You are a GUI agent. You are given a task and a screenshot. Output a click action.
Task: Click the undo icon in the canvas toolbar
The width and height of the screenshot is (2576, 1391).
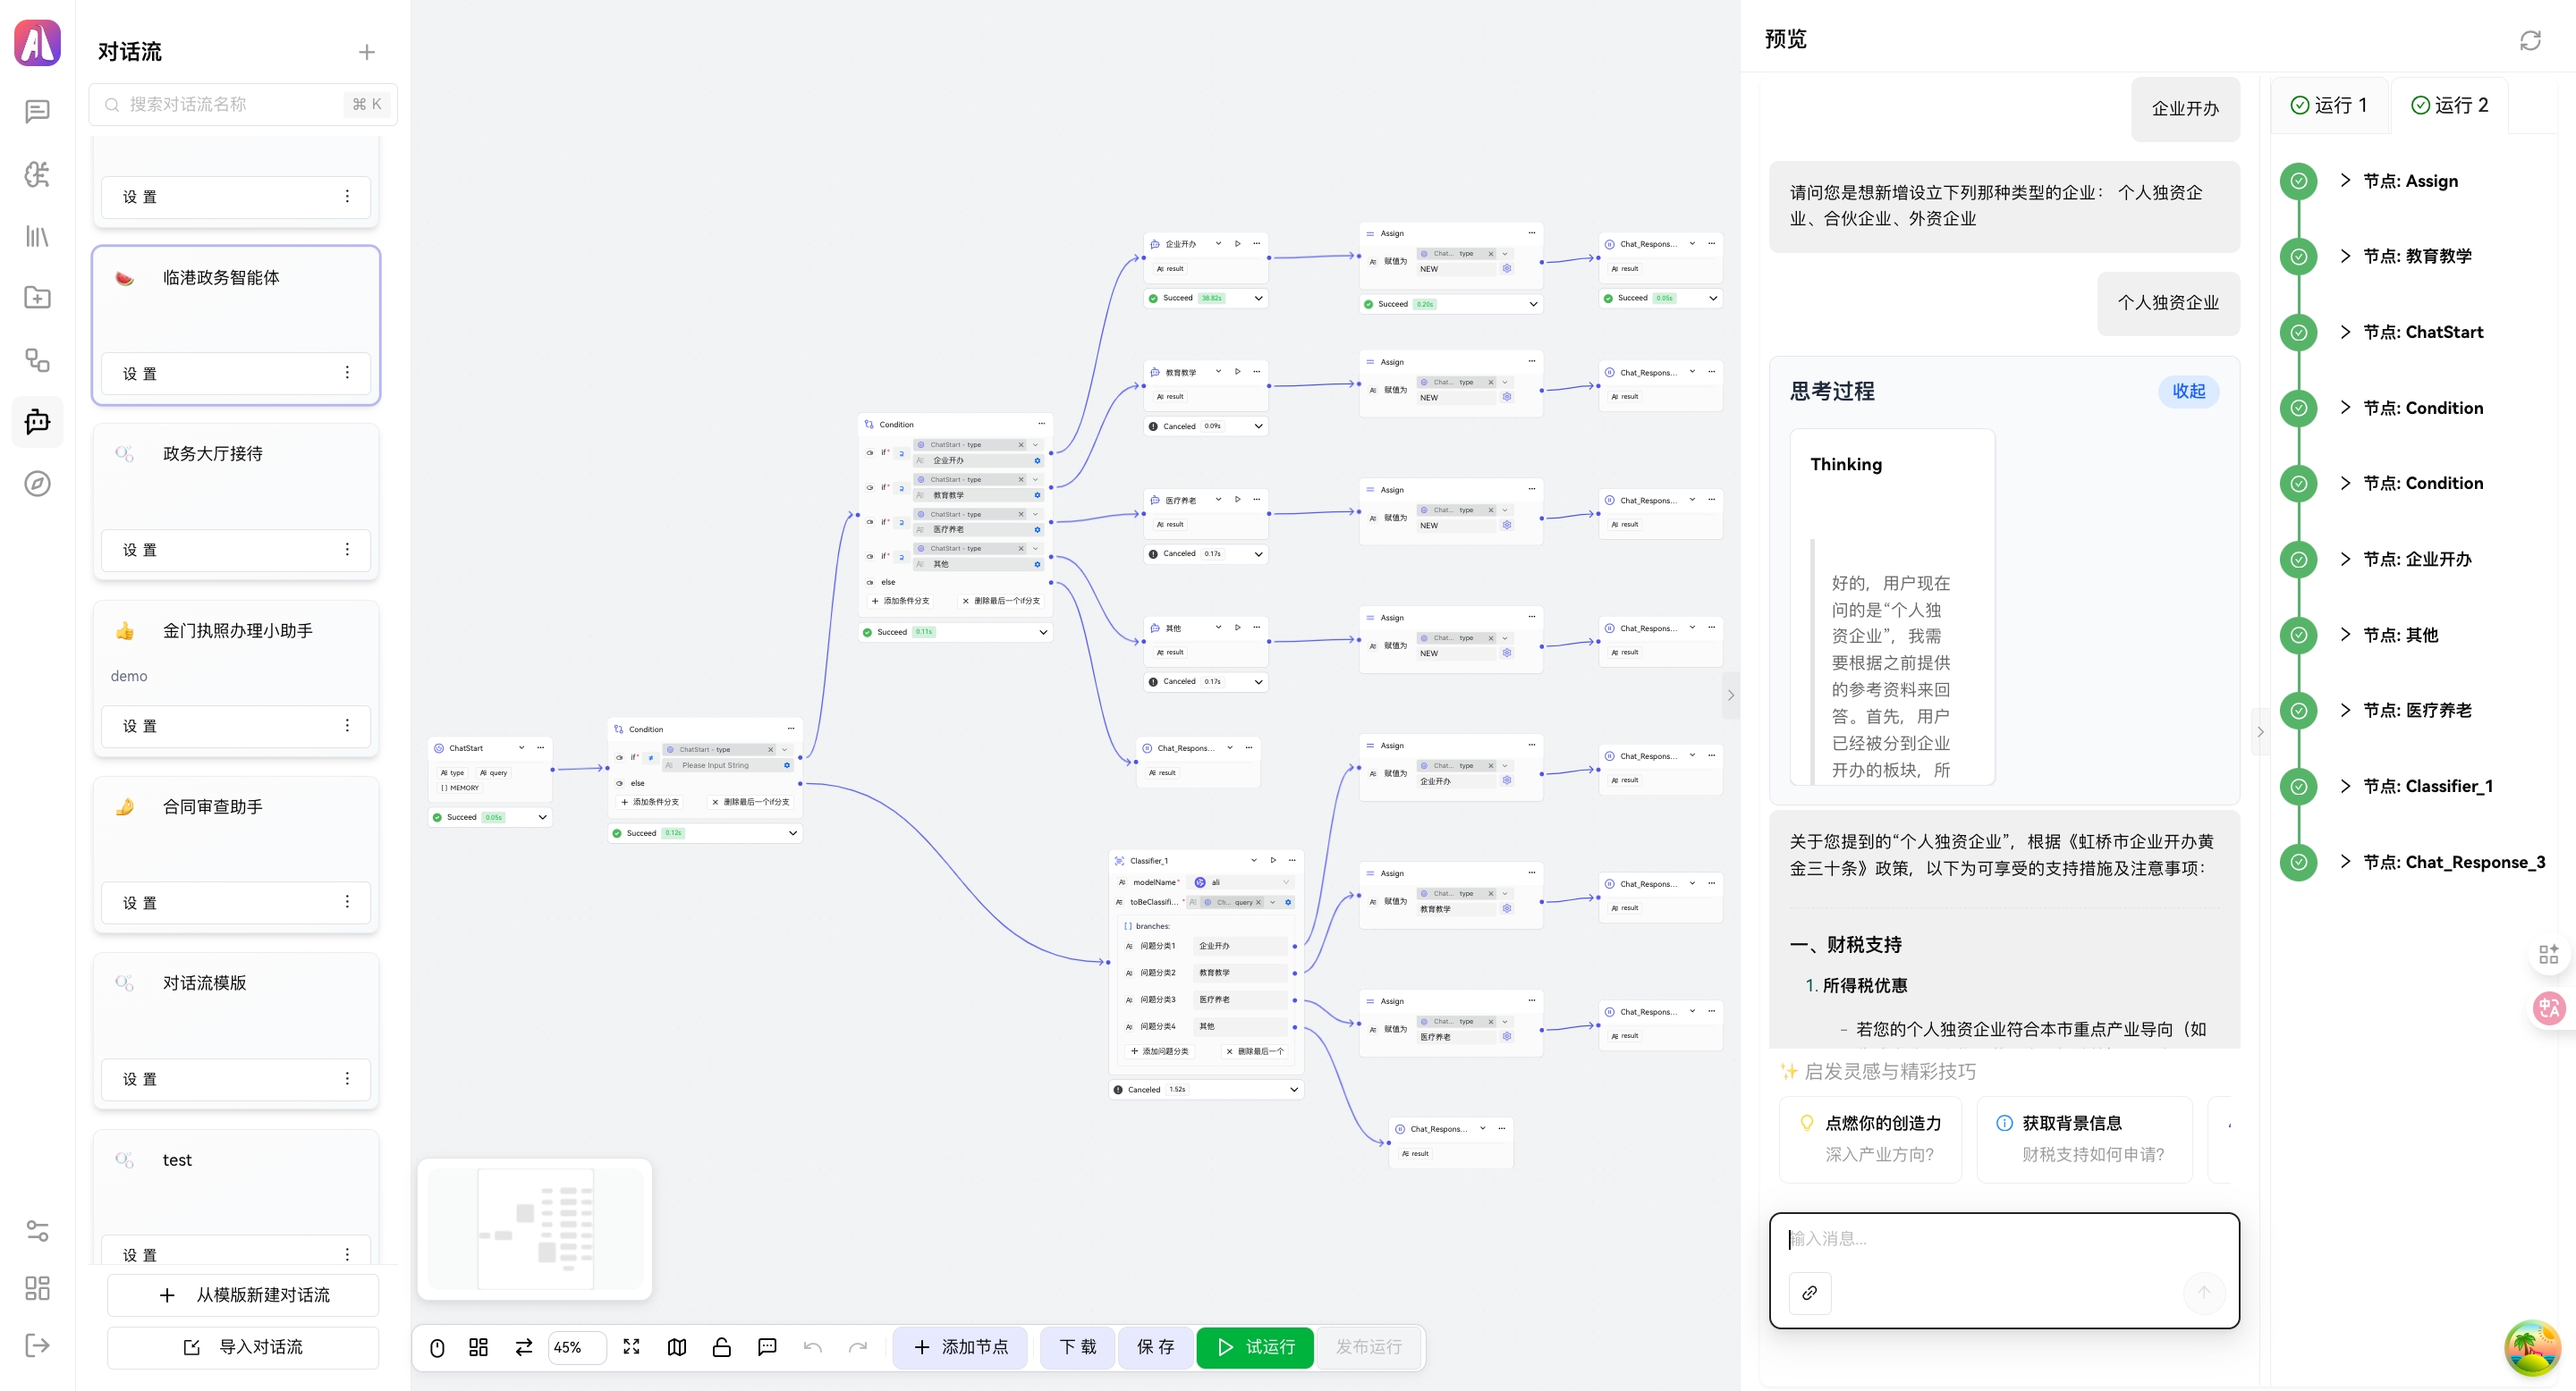(x=813, y=1347)
